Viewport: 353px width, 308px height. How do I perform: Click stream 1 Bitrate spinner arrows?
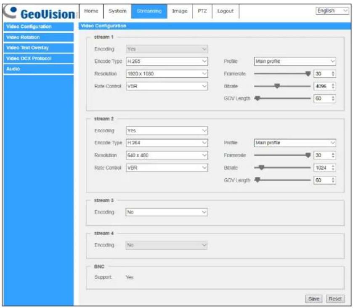point(333,86)
